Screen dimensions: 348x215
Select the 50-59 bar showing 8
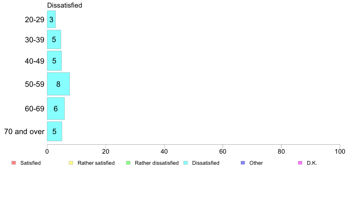click(x=58, y=84)
